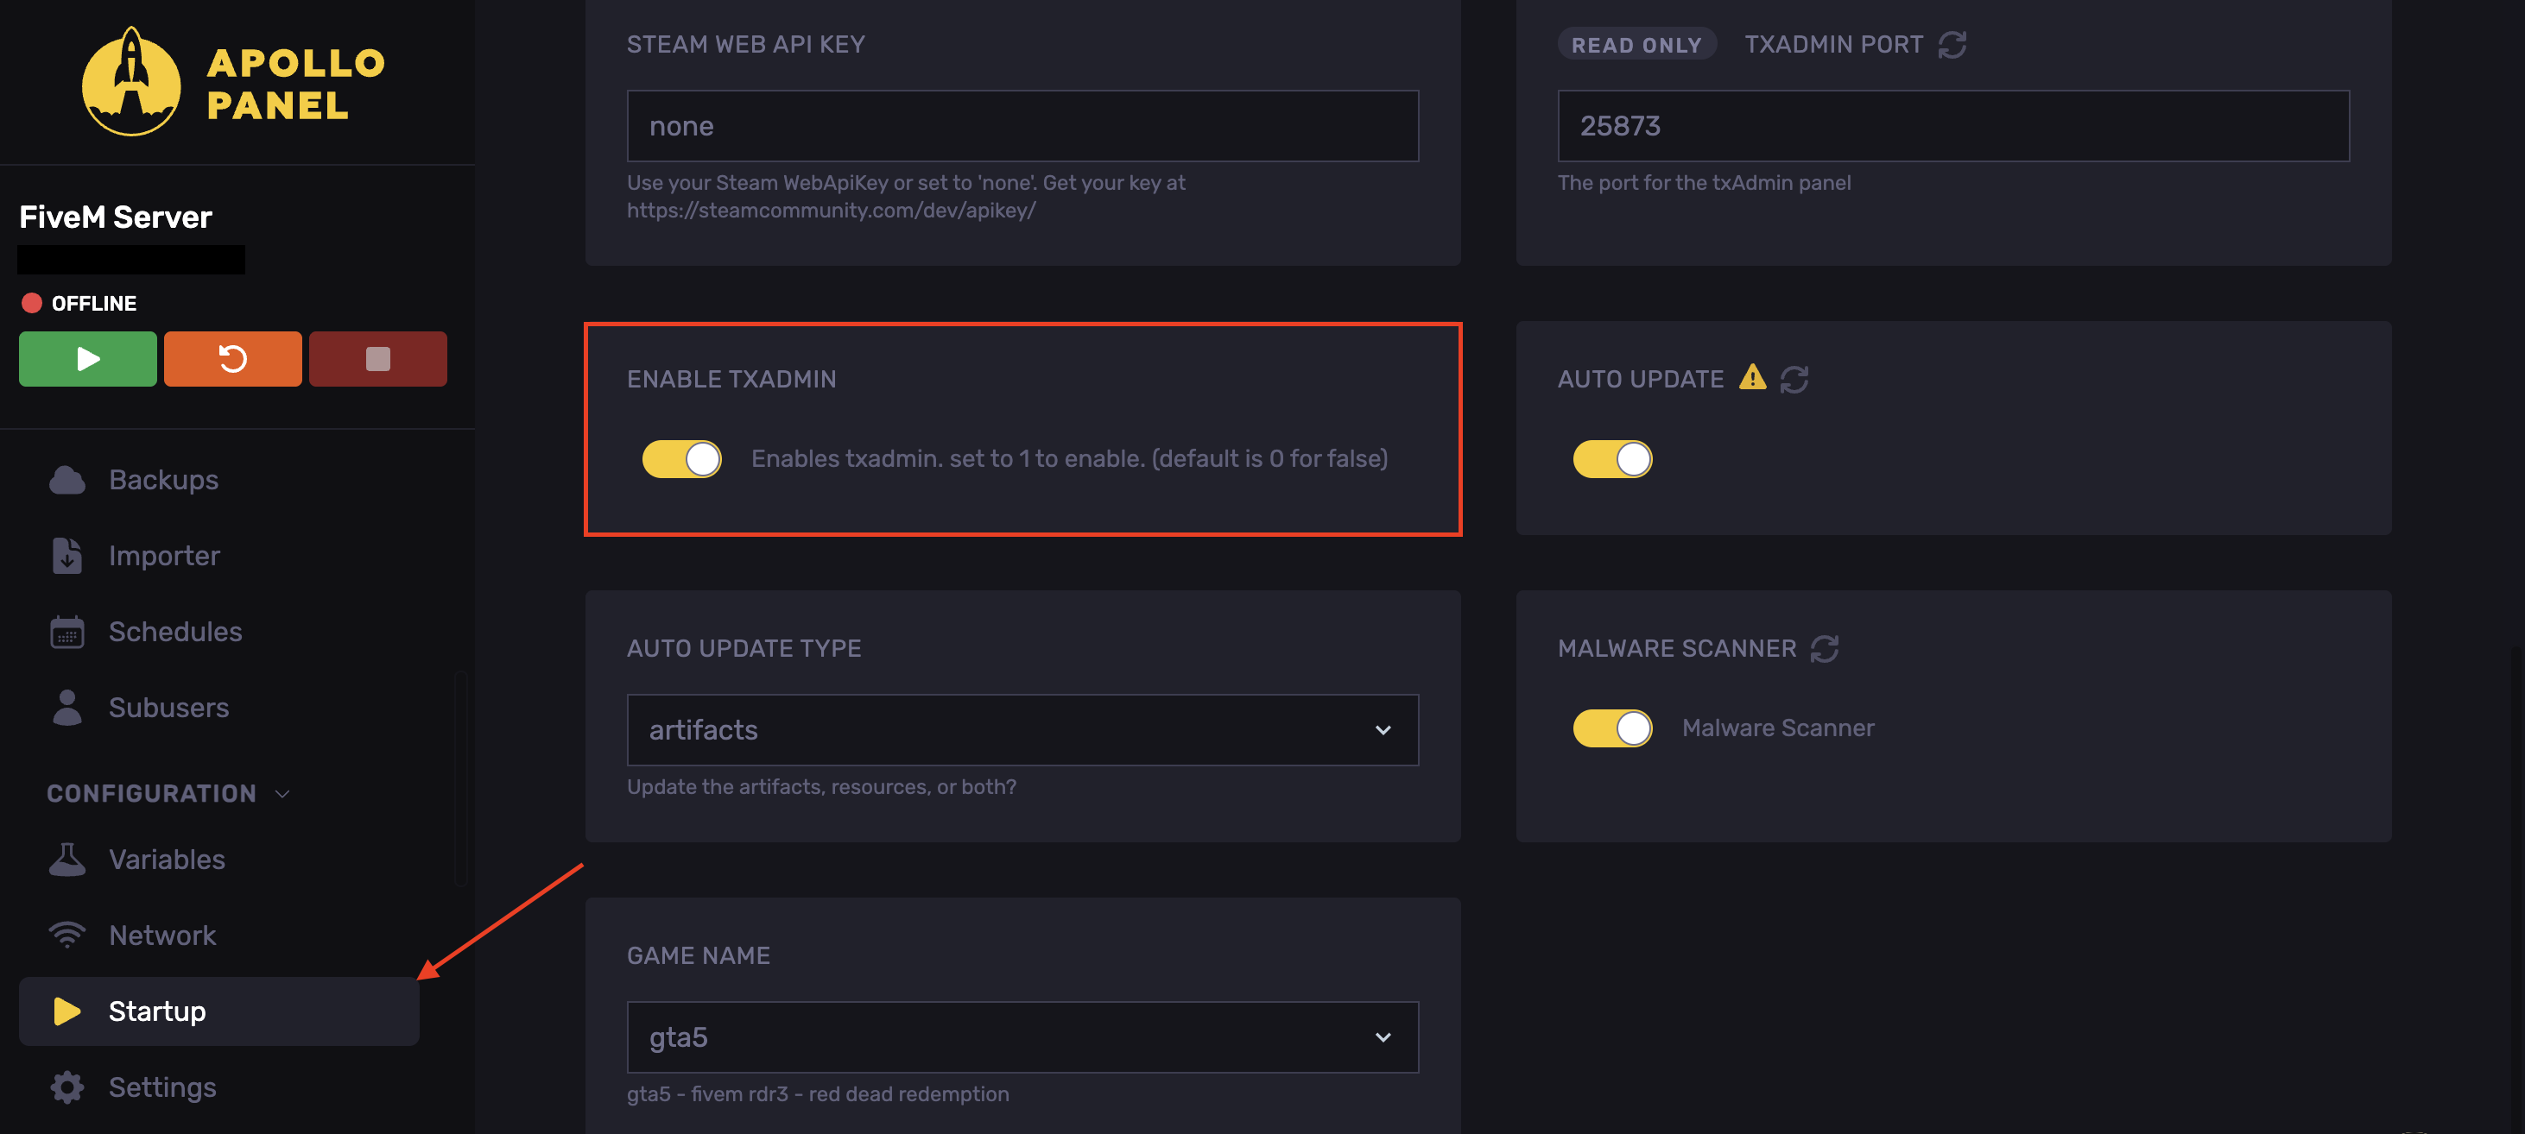
Task: Click the Network wifi icon
Action: tap(66, 936)
